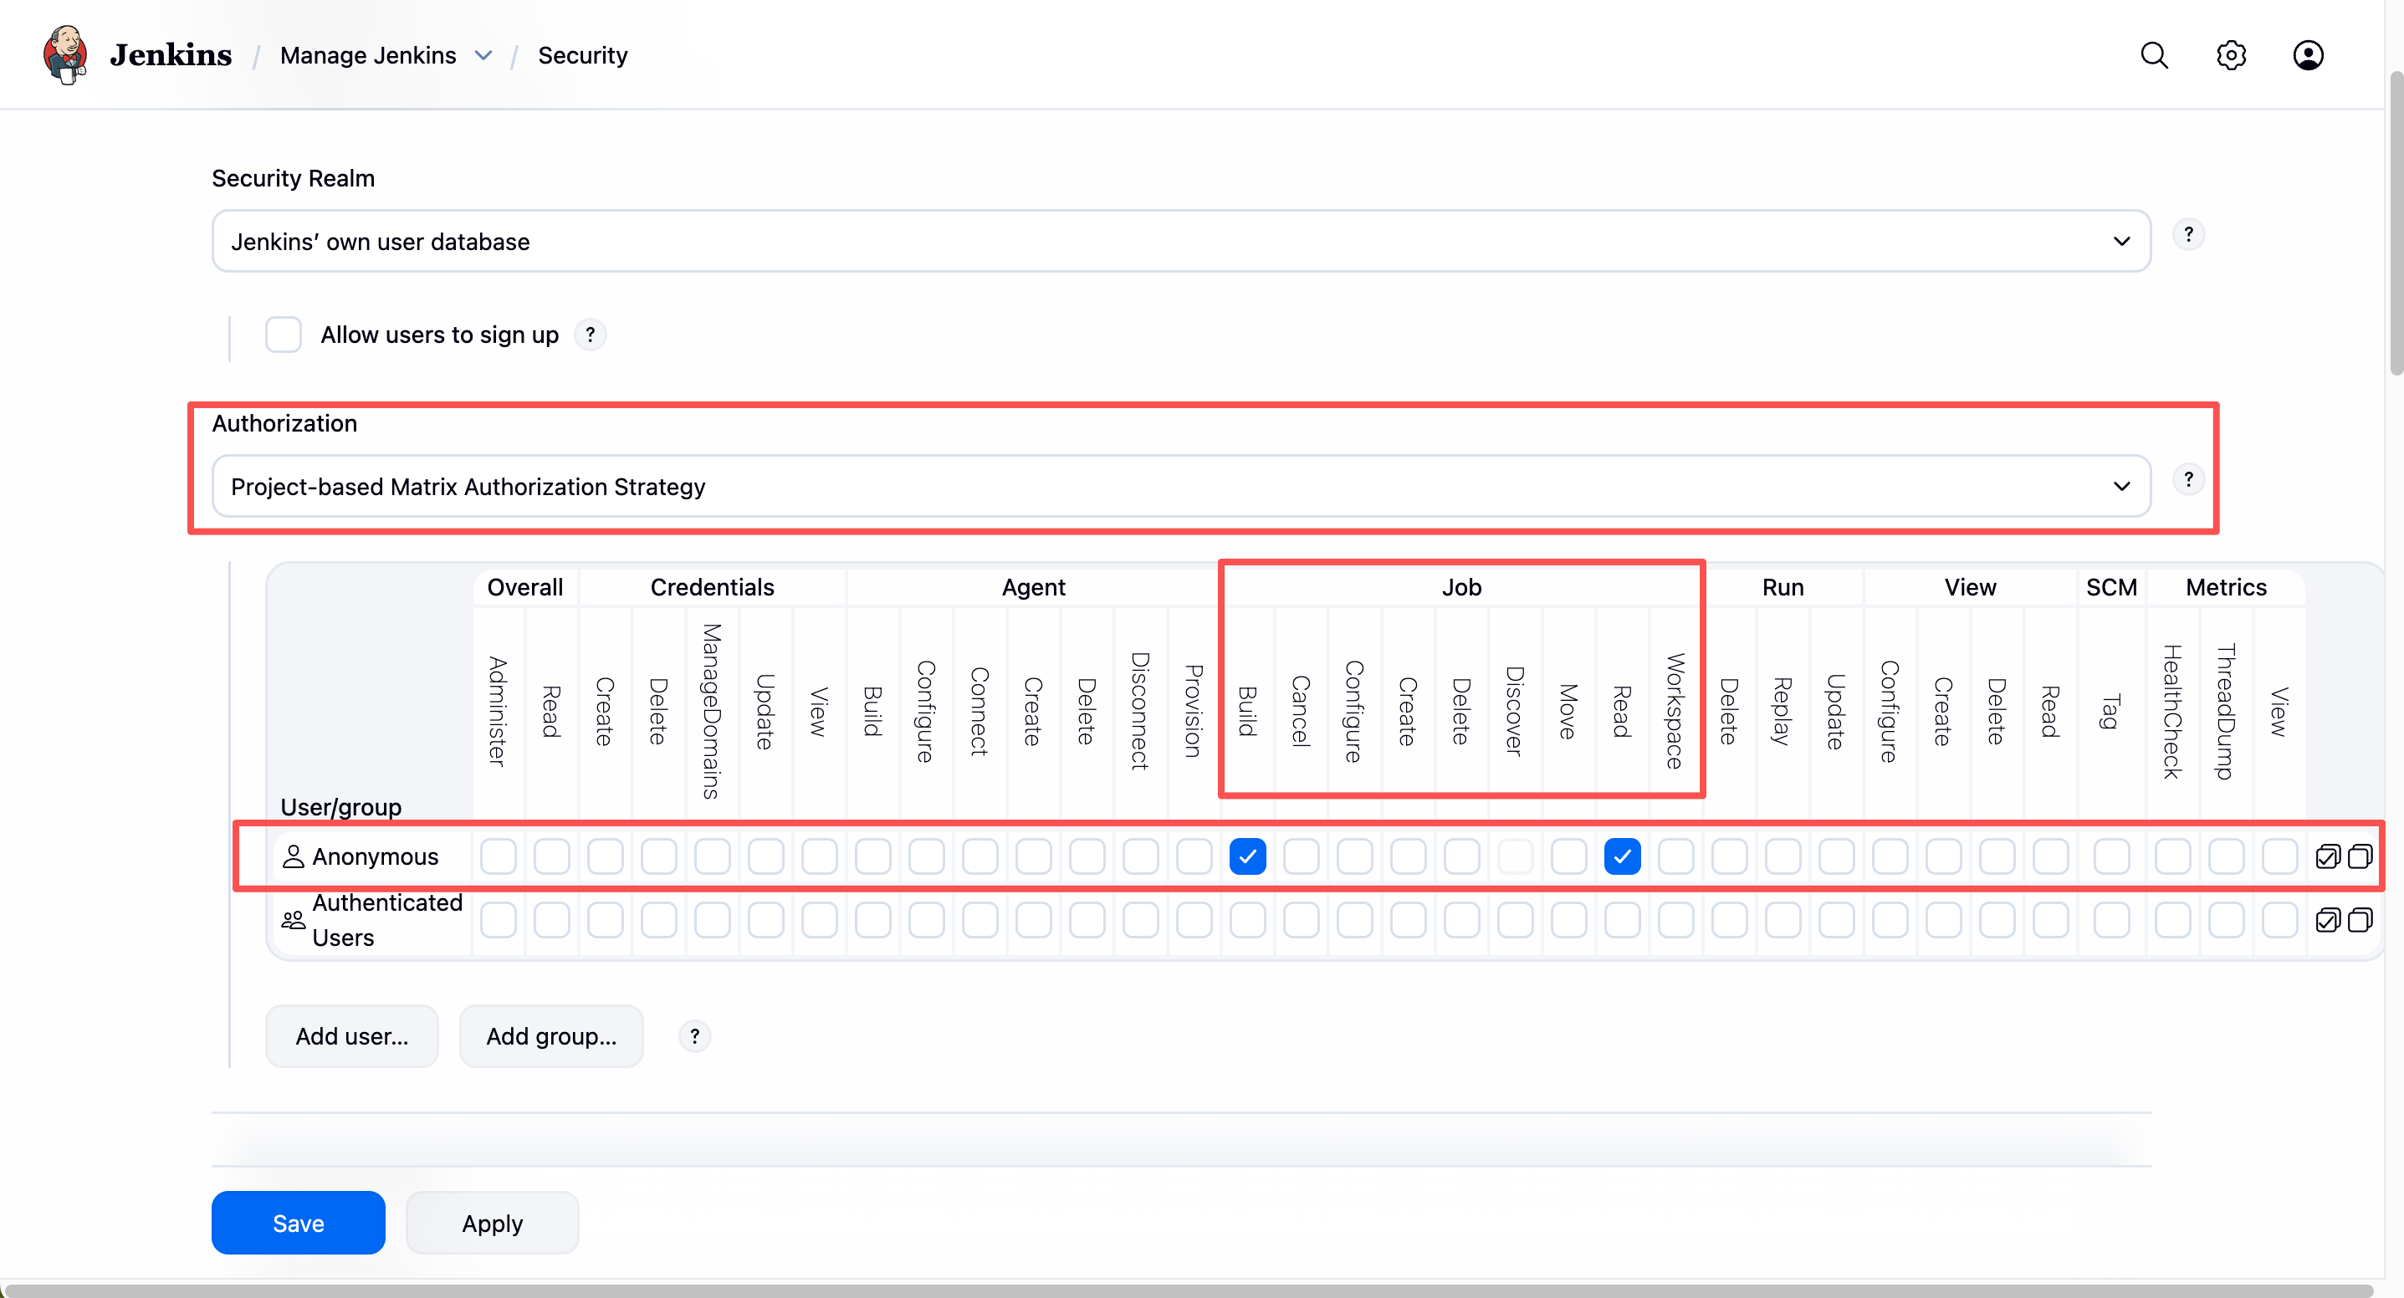Click the Jenkins logo icon
This screenshot has height=1298, width=2404.
(65, 55)
